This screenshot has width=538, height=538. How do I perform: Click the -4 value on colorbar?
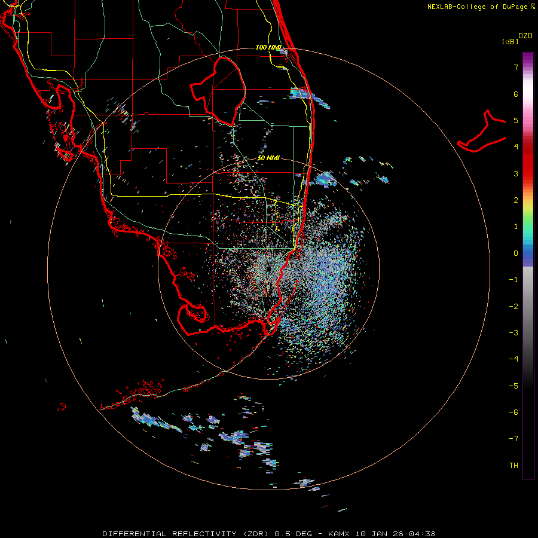513,359
